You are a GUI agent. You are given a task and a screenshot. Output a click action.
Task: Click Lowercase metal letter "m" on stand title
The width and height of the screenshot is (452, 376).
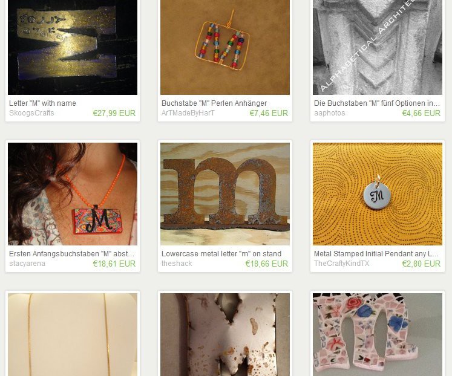click(x=221, y=254)
